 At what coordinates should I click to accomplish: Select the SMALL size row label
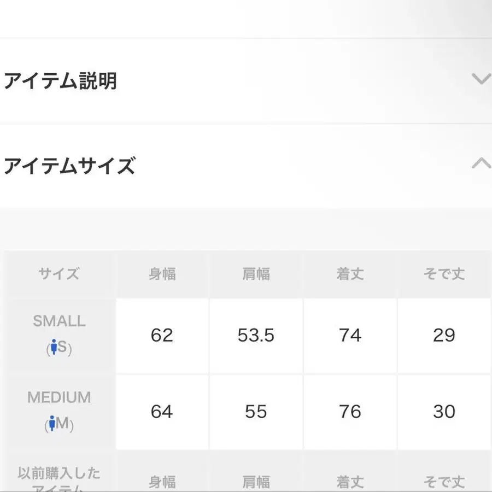pos(59,321)
